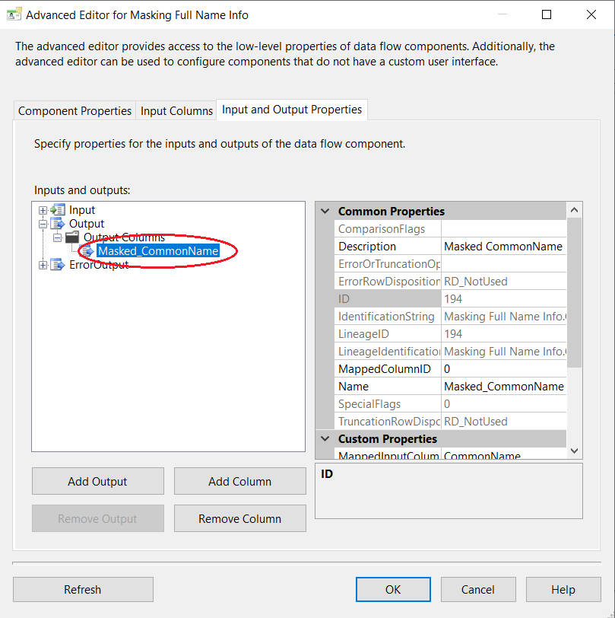Collapse the Common Properties section
615x618 pixels.
click(x=325, y=212)
